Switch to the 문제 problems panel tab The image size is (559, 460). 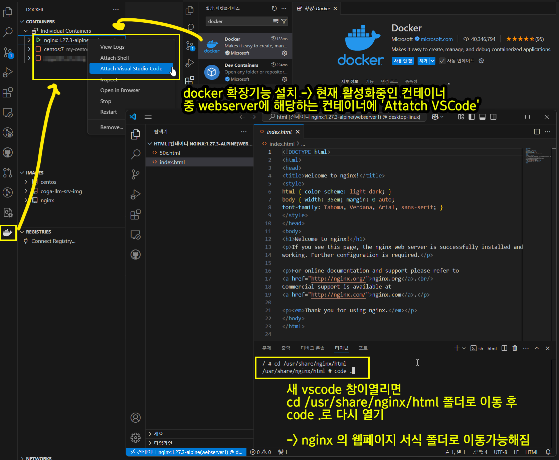(266, 348)
